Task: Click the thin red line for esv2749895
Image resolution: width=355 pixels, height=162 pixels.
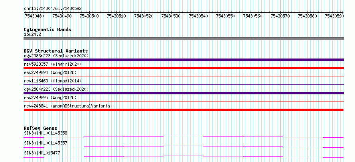Action: 183,101
